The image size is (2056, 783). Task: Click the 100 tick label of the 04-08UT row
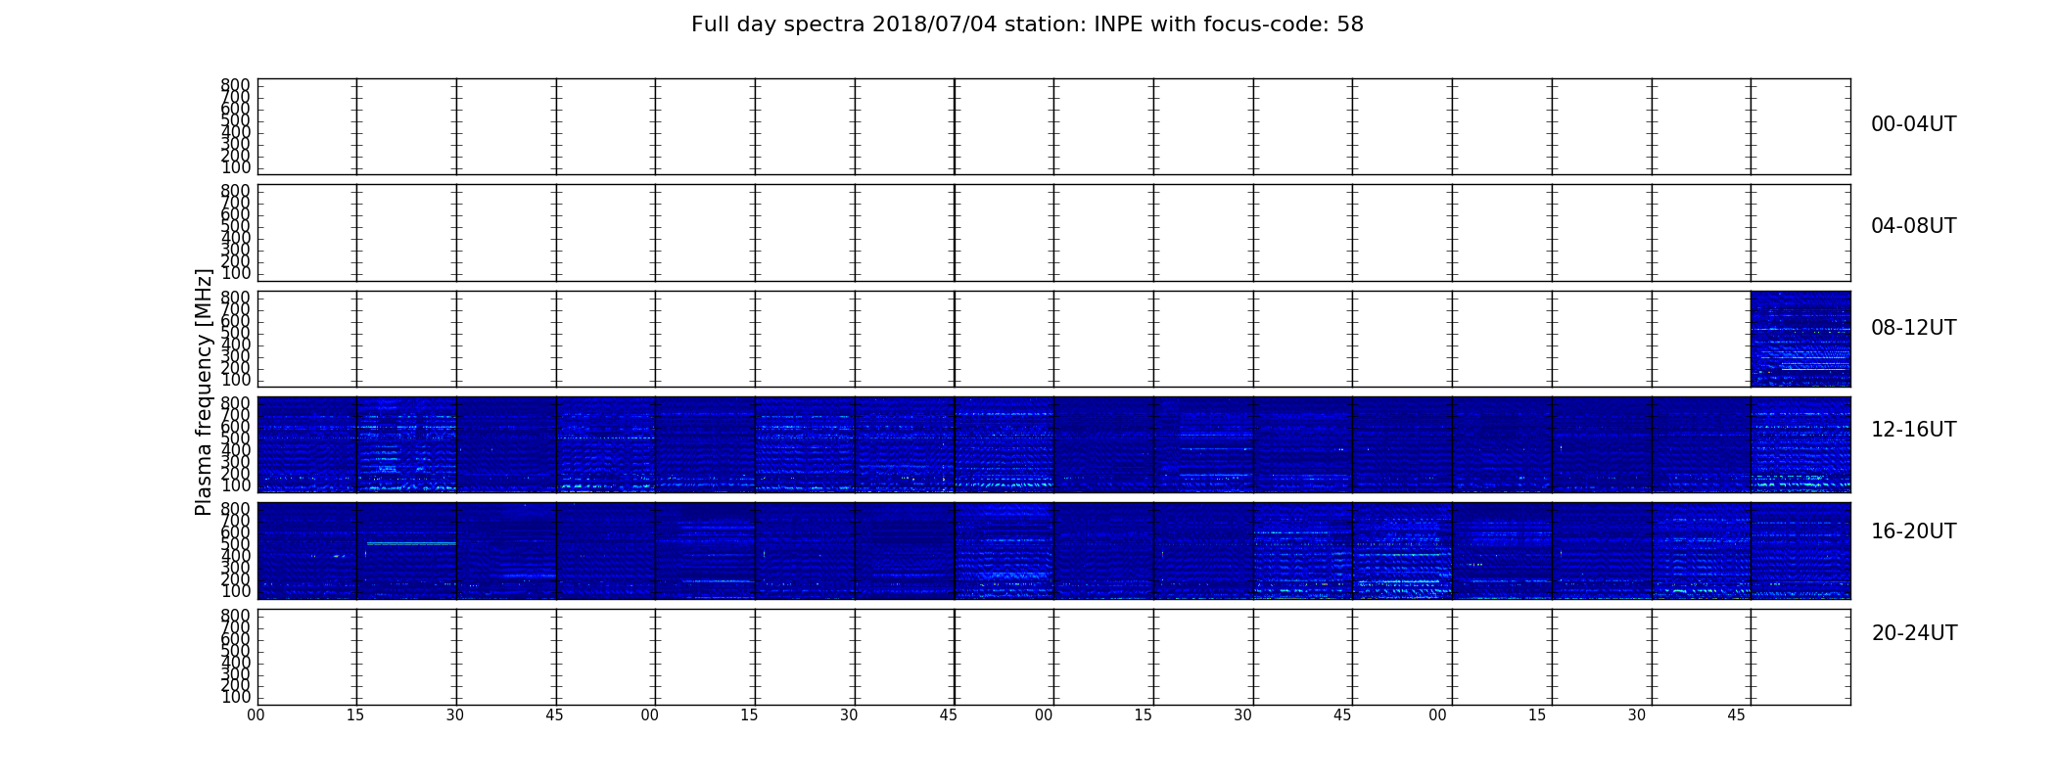pos(236,273)
